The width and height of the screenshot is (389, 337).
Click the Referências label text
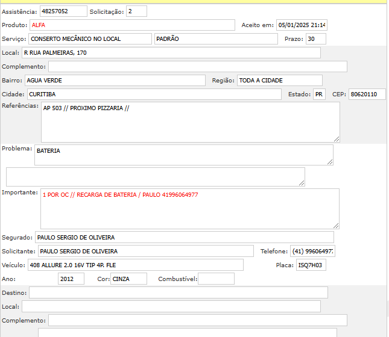click(20, 106)
